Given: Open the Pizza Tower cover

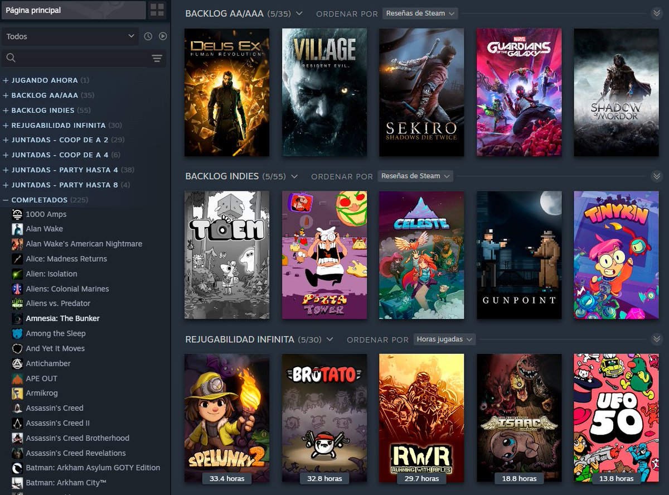Looking at the screenshot, I should tap(324, 255).
